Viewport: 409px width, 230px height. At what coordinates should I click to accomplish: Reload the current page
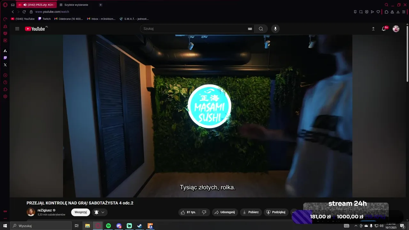pos(24,12)
